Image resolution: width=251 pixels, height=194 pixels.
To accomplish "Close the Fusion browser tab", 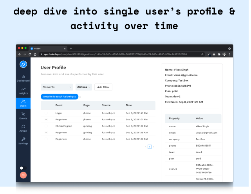I will 65,49.
